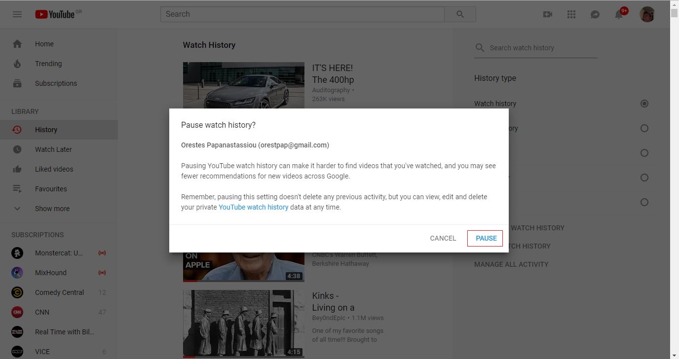Click the Subscriptions icon in sidebar
The image size is (679, 359).
17,83
